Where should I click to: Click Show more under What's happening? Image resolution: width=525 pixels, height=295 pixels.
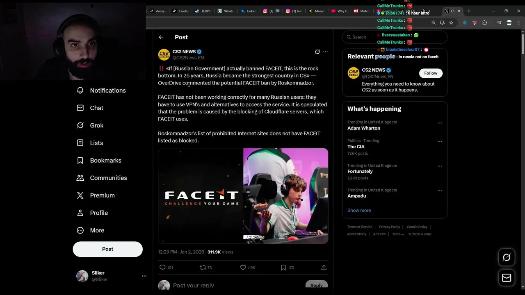tap(359, 210)
